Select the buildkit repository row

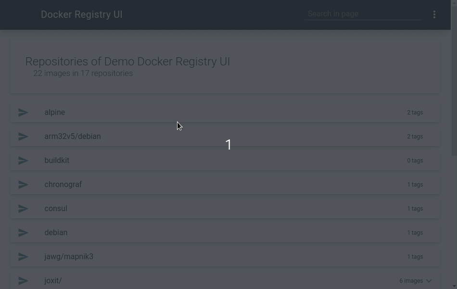[x=225, y=161]
